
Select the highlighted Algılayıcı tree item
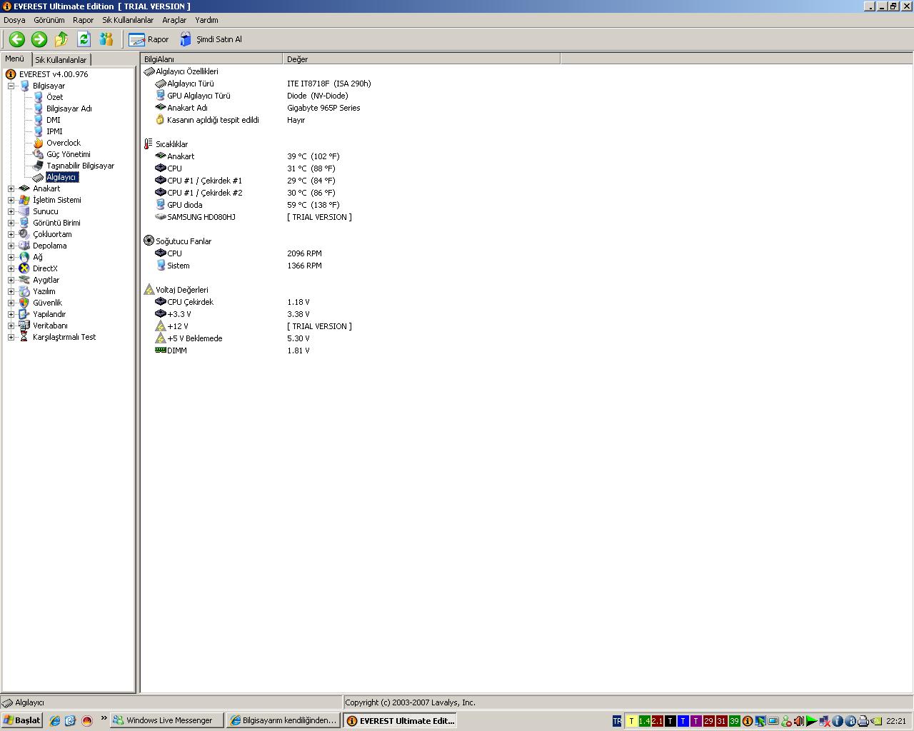coord(61,177)
